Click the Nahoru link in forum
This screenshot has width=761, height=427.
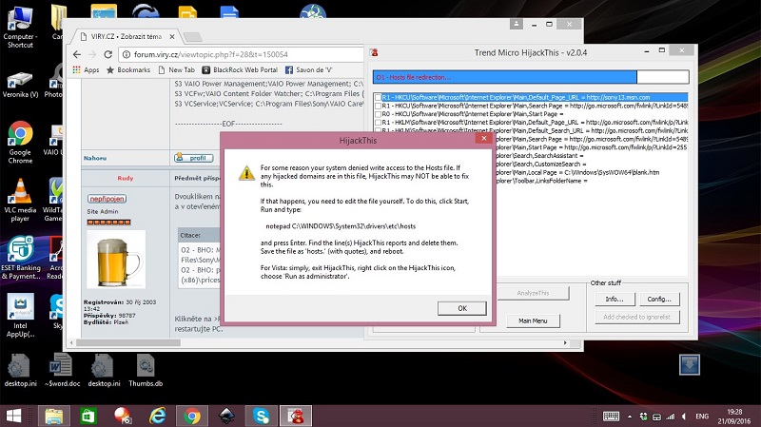coord(94,158)
